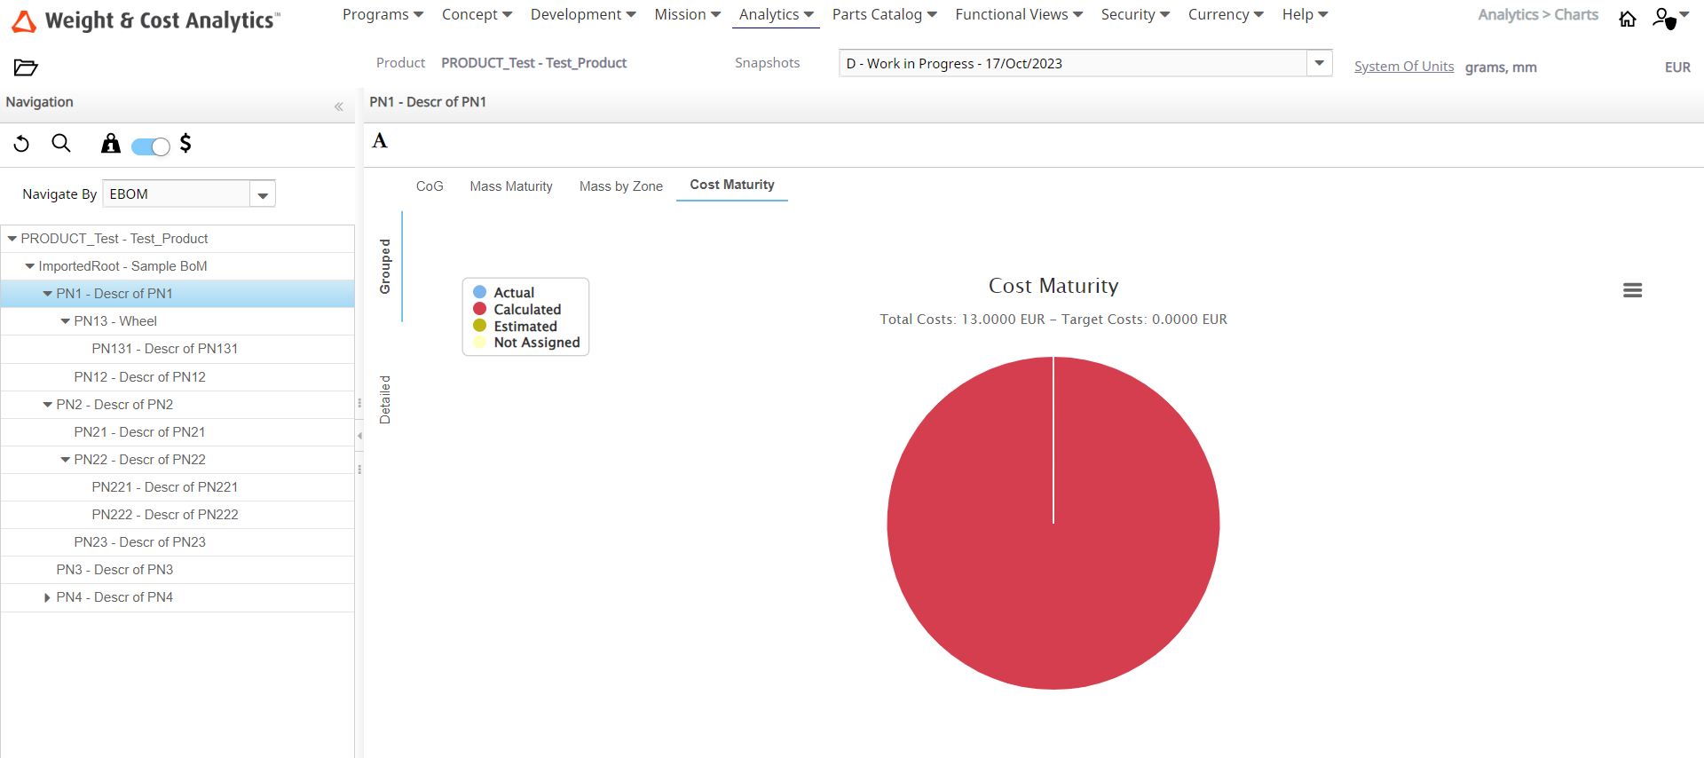Screen dimensions: 1704x758
Task: Go to home via house icon
Action: [1627, 19]
